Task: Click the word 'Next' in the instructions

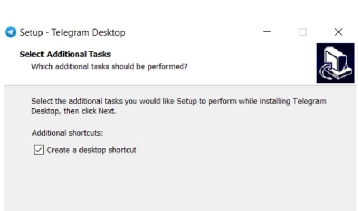Action: (106, 111)
